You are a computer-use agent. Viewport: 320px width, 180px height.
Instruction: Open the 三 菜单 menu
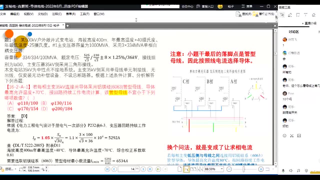pyautogui.click(x=247, y=6)
